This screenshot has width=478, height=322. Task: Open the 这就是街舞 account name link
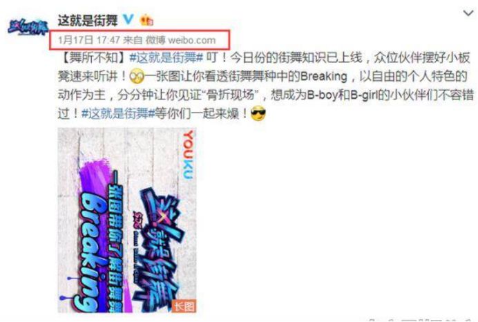click(88, 21)
